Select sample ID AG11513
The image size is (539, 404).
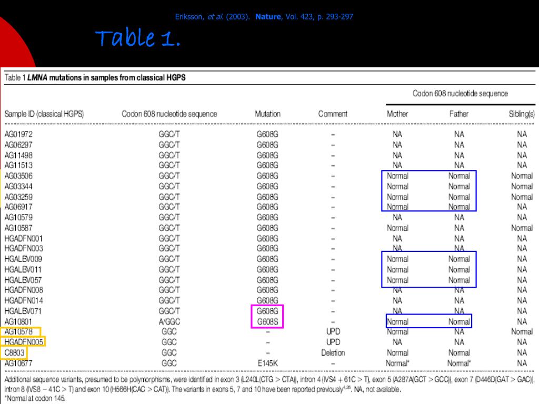pos(18,165)
